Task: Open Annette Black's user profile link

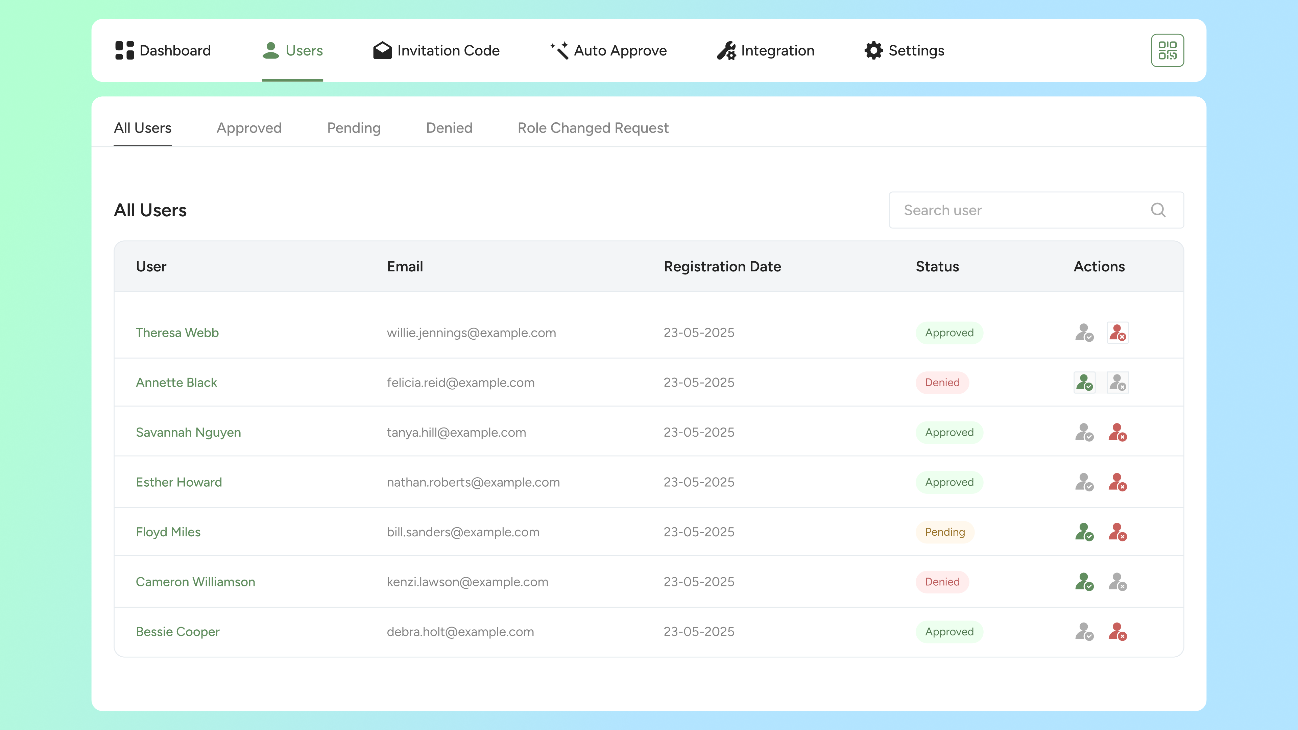Action: [176, 382]
